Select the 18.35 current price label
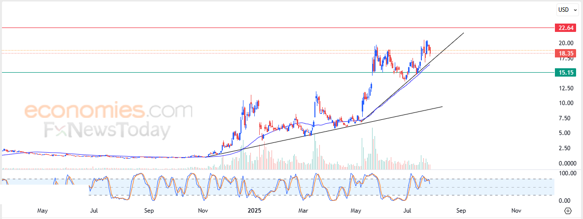 [x=565, y=54]
